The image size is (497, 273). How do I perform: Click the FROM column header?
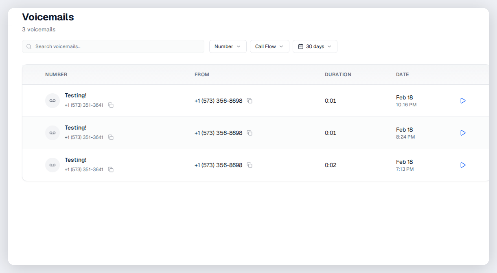(202, 75)
